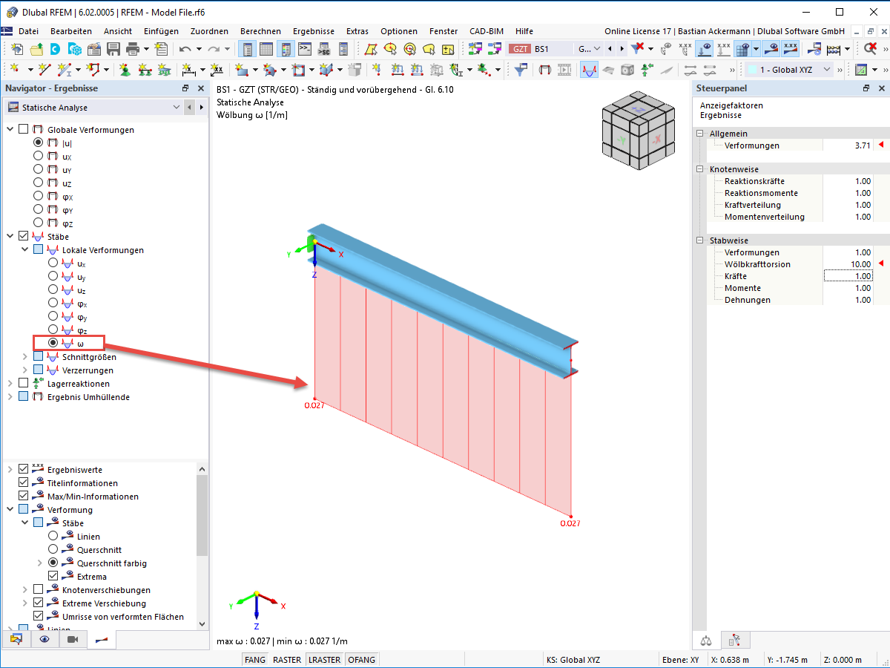Open BS1 load case dropdown
Image resolution: width=890 pixels, height=668 pixels.
[x=598, y=49]
